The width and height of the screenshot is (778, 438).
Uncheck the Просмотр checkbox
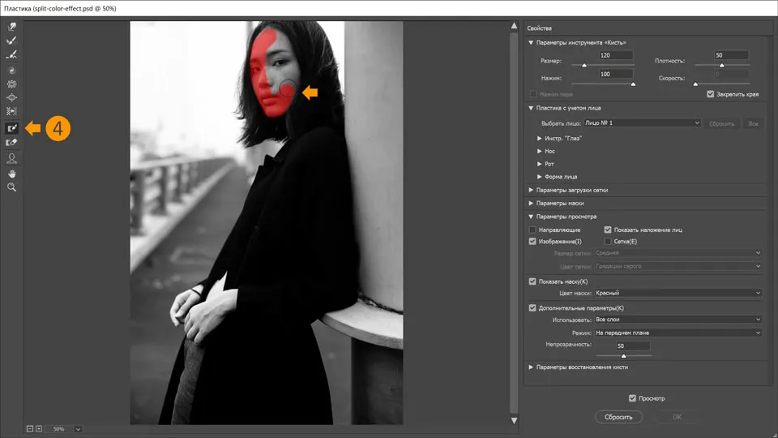click(632, 398)
